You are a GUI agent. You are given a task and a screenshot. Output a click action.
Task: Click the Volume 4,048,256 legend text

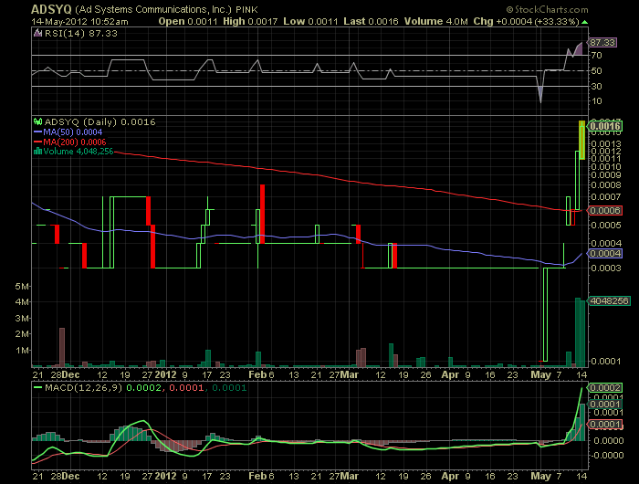coord(79,152)
